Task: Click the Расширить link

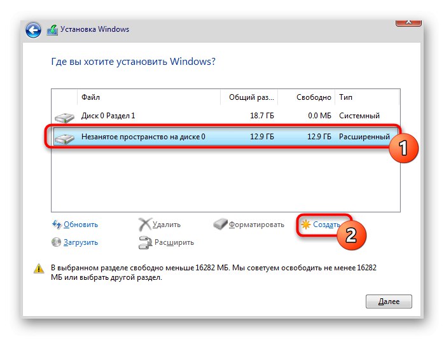Action: click(x=174, y=242)
